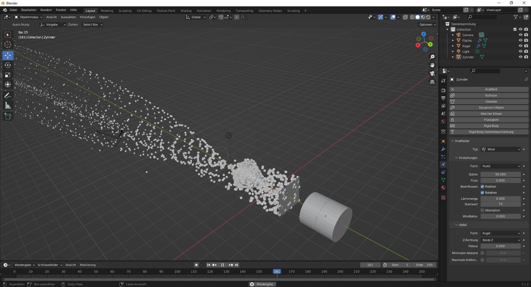
Task: Uncheck the Rotation checkbox
Action: pyautogui.click(x=482, y=193)
